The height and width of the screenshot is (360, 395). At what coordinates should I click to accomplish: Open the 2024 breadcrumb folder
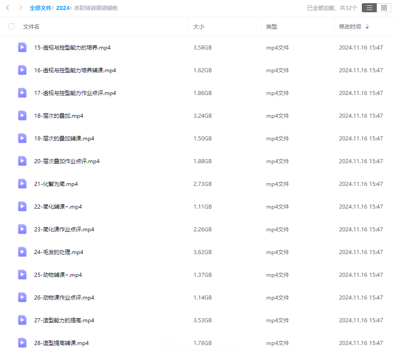click(x=63, y=8)
